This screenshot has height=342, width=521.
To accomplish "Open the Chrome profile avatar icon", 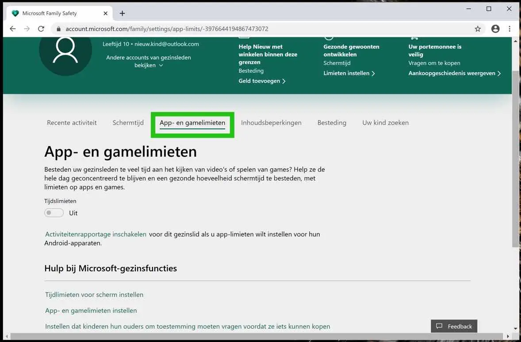I will (x=495, y=29).
